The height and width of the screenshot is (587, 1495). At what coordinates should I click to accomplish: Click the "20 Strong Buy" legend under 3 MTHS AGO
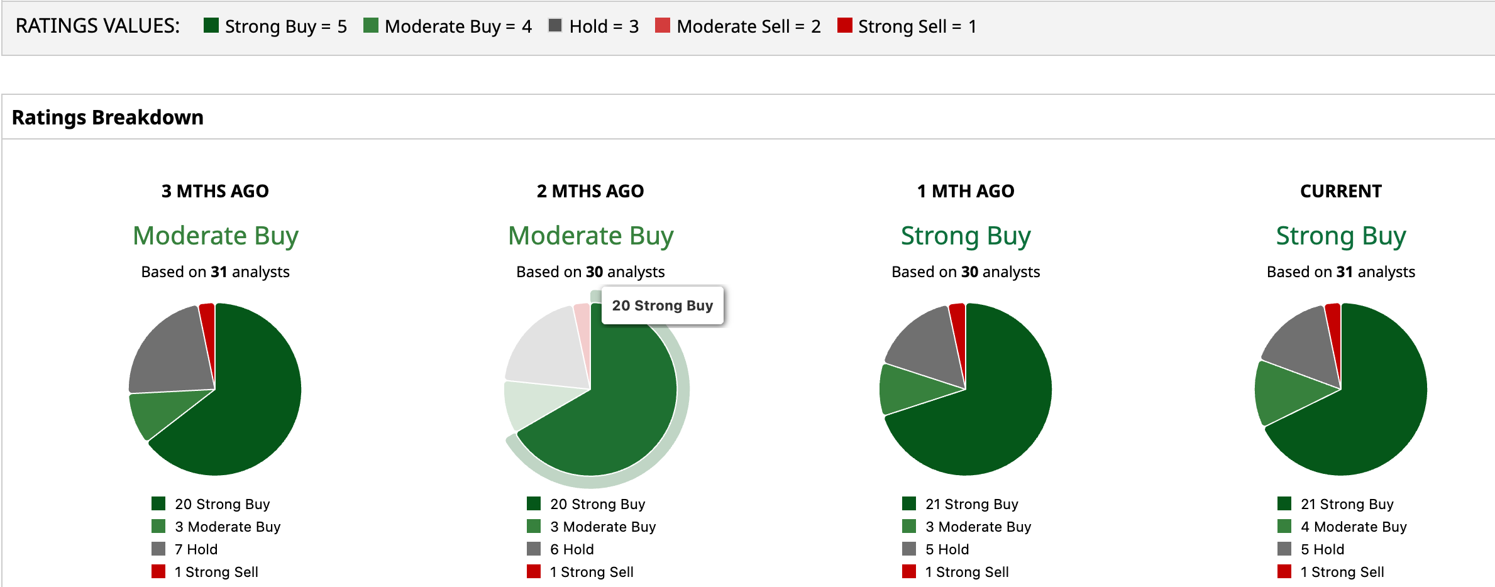[222, 504]
